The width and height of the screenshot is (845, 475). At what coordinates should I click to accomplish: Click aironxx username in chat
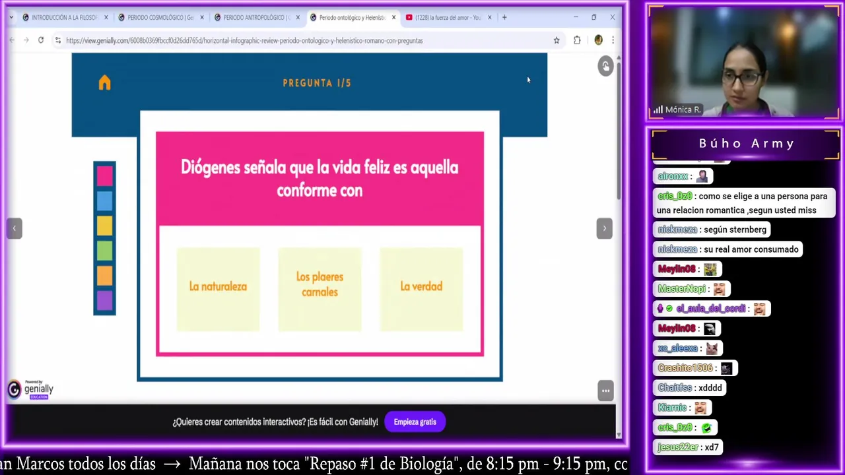tap(673, 177)
